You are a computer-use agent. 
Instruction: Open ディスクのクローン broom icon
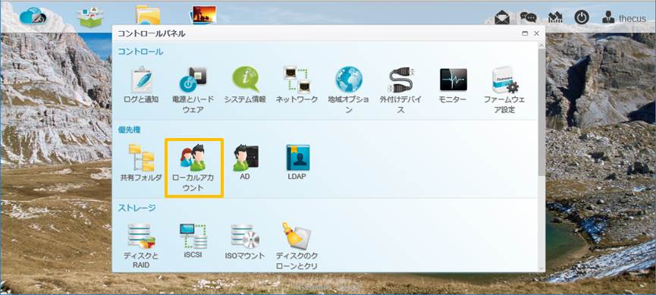click(x=297, y=236)
